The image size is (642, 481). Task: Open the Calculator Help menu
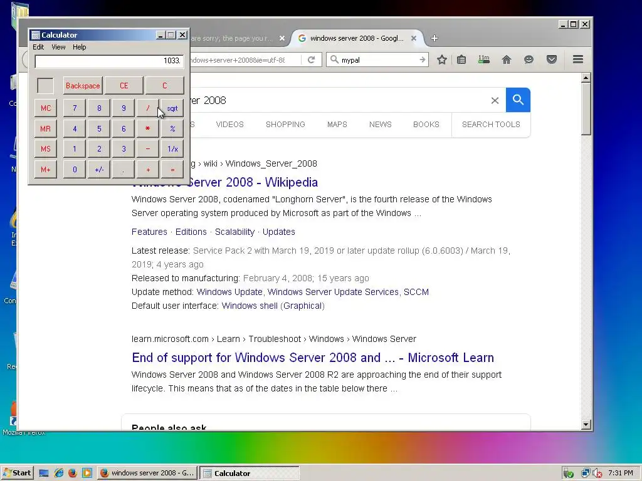pos(80,47)
